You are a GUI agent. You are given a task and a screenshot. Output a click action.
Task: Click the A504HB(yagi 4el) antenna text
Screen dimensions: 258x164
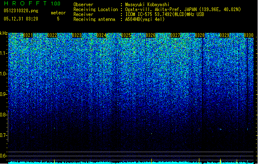[x=145, y=19]
